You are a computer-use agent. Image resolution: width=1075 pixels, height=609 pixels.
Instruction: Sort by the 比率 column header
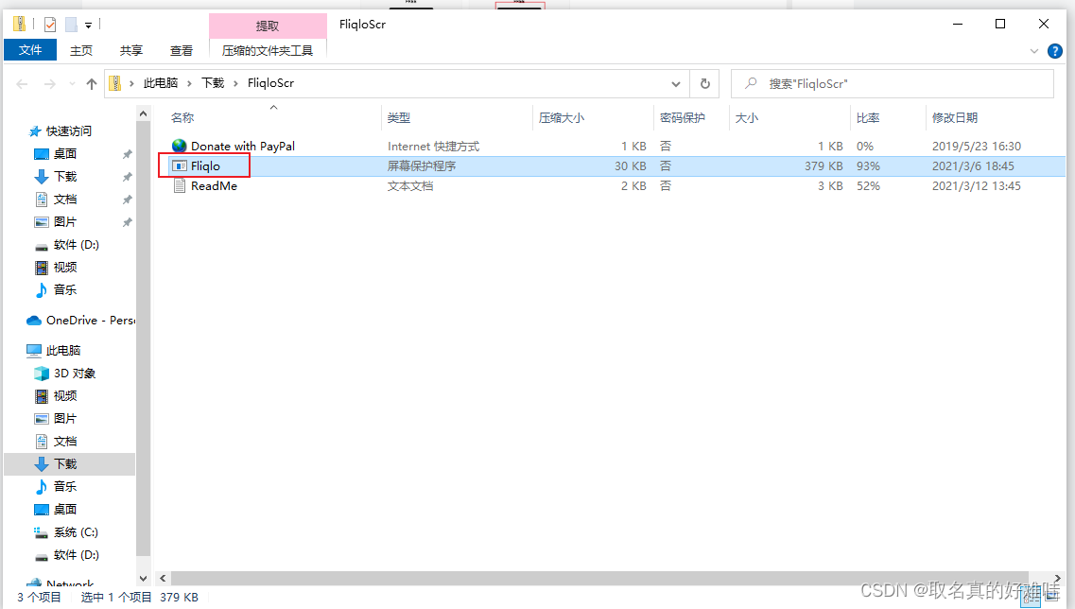pos(868,118)
